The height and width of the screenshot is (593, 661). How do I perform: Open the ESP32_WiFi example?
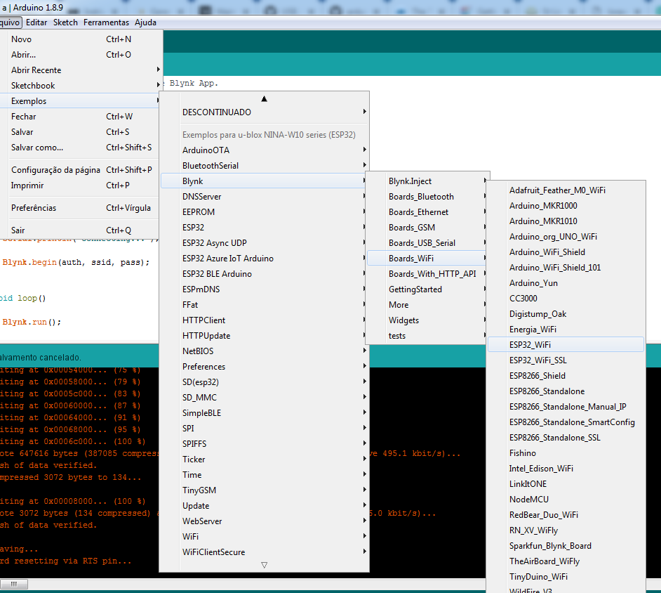click(x=566, y=345)
